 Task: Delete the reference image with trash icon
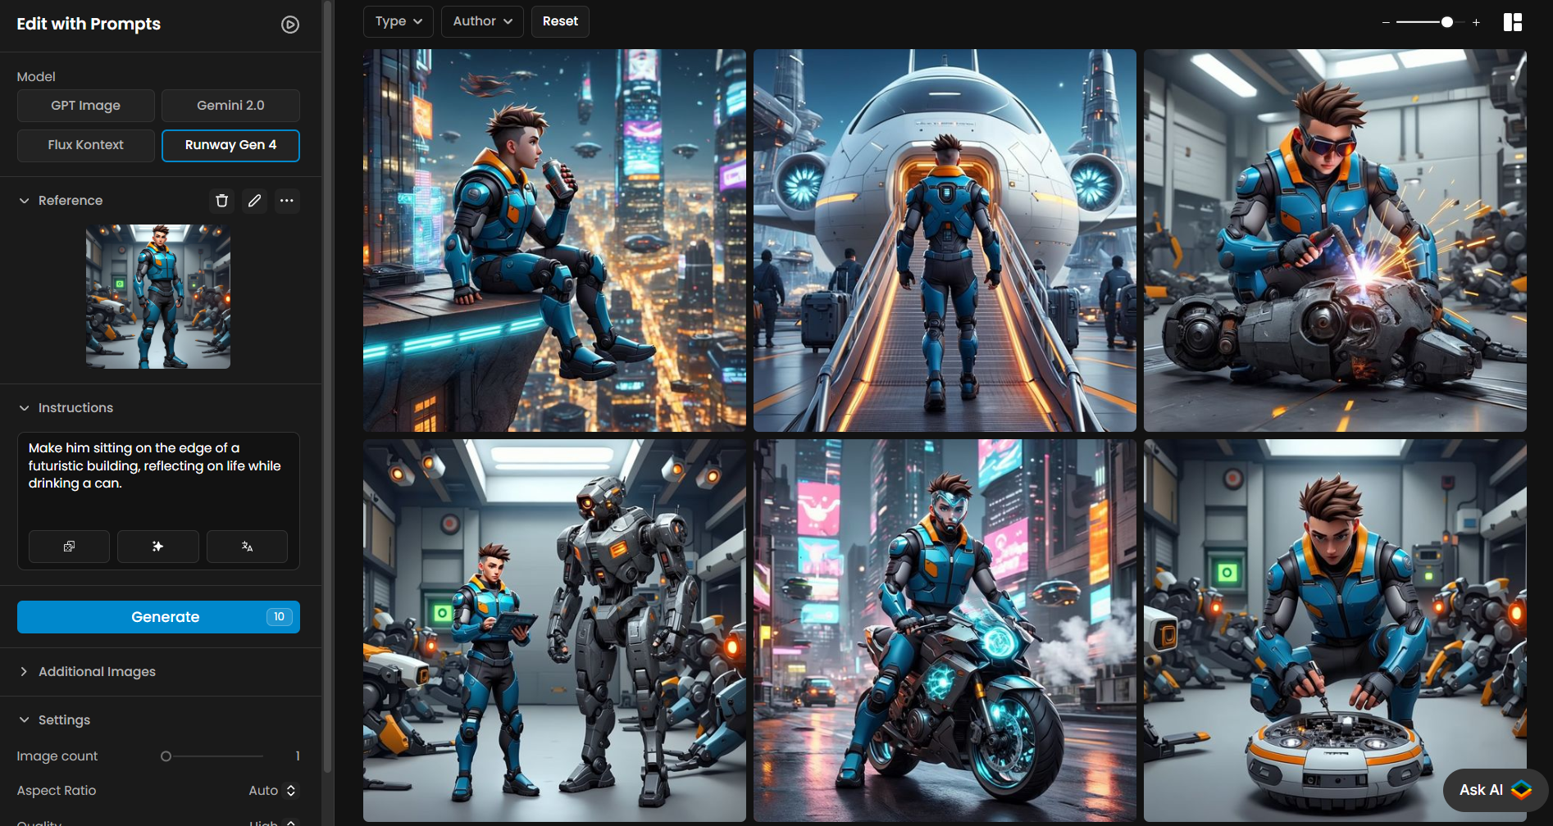pos(221,201)
